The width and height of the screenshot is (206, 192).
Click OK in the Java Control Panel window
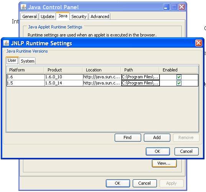(x=118, y=183)
